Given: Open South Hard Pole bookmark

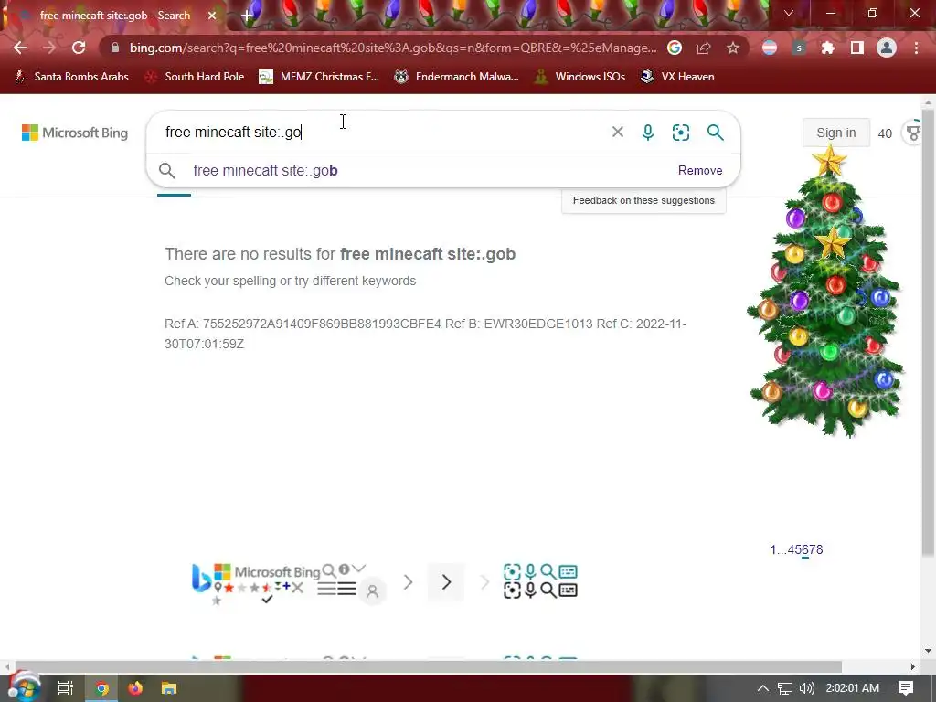Looking at the screenshot, I should tap(196, 77).
